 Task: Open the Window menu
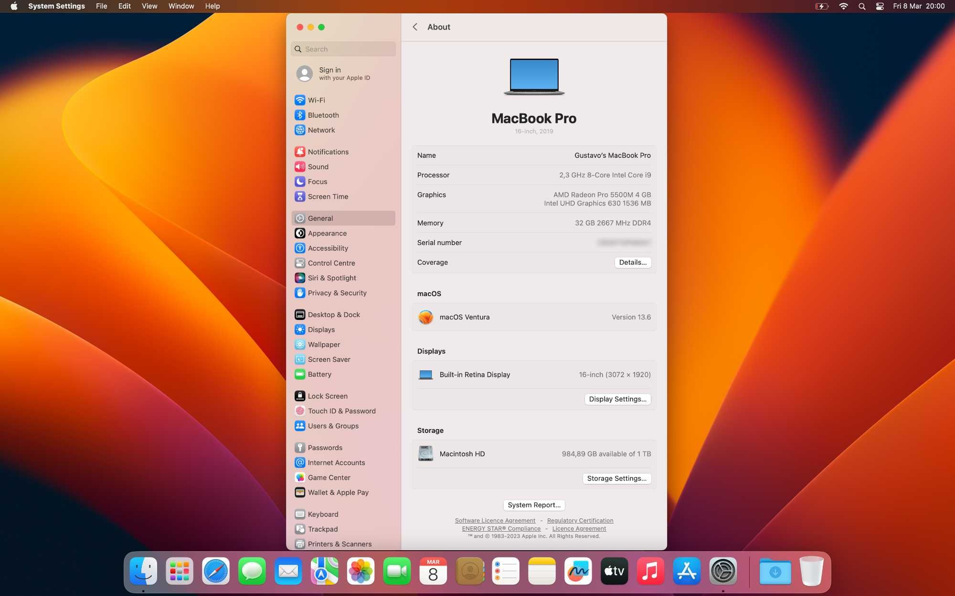click(x=181, y=6)
